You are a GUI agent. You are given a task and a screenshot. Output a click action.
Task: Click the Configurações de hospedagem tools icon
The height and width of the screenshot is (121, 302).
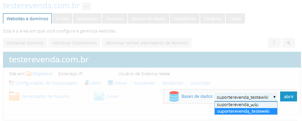click(x=12, y=83)
